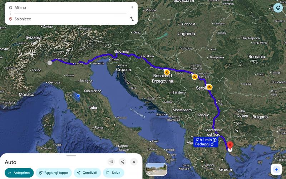The height and width of the screenshot is (179, 286).
Task: Click the Grecia country label
Action: click(226, 169)
